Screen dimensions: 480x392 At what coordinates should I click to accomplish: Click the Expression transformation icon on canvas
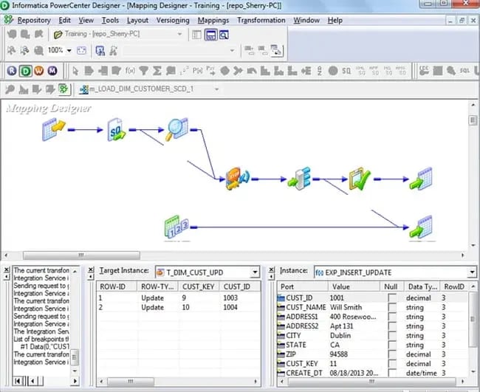pyautogui.click(x=238, y=179)
